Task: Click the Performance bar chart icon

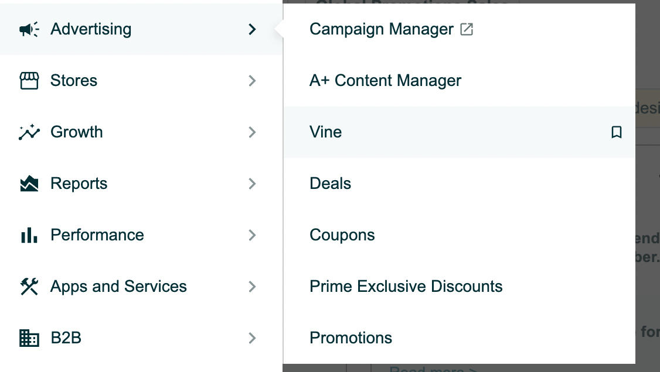Action: tap(29, 235)
